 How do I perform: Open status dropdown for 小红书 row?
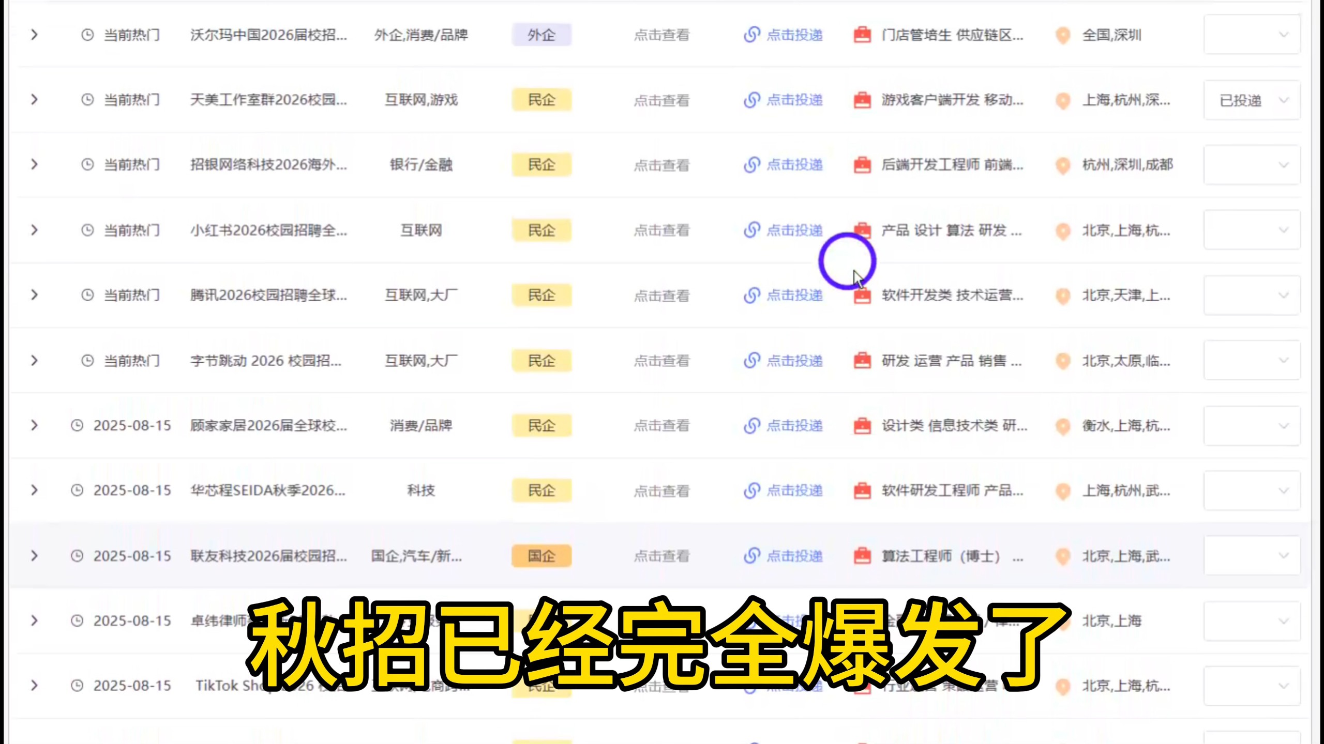coord(1252,230)
